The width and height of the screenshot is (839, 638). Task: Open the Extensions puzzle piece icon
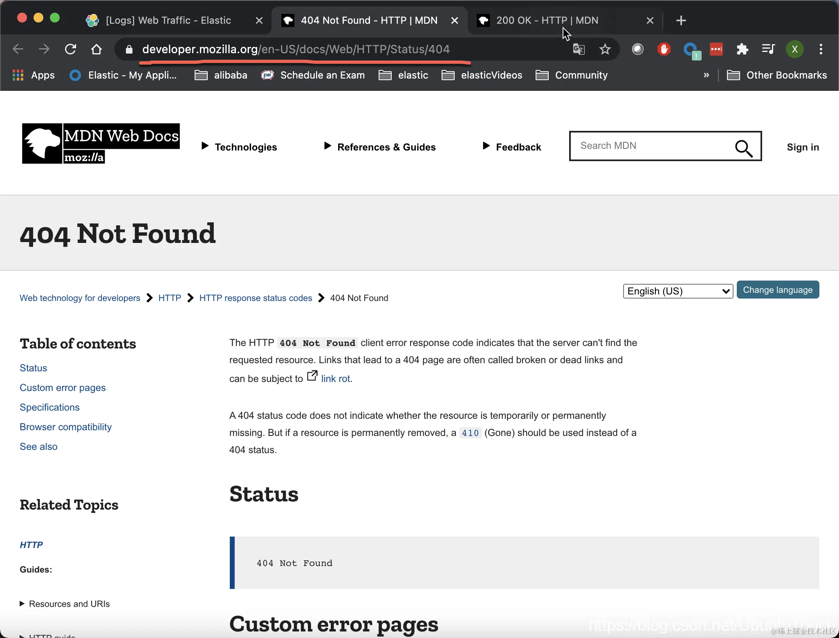pos(742,49)
